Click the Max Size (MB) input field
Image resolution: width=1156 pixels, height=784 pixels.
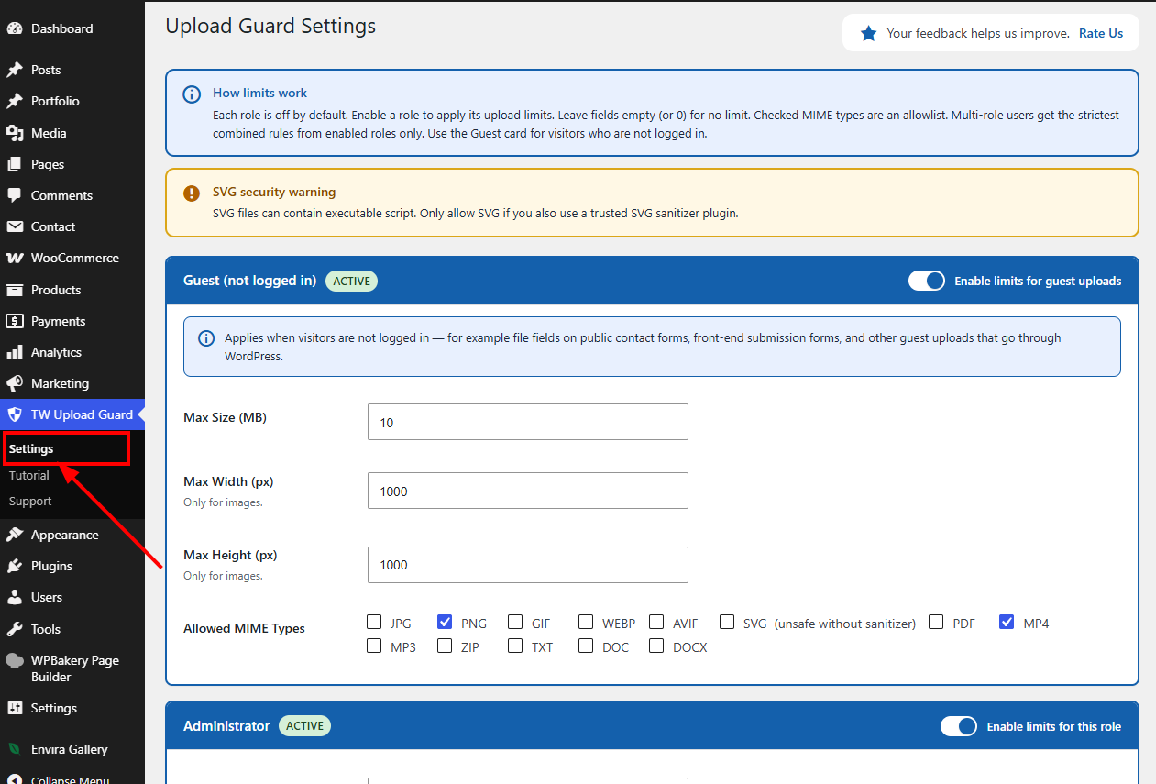point(528,422)
